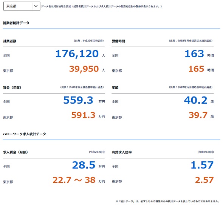The width and height of the screenshot is (223, 205).
Task: Click help icon beside 求人賃金 令和2年度
Action: (104, 152)
